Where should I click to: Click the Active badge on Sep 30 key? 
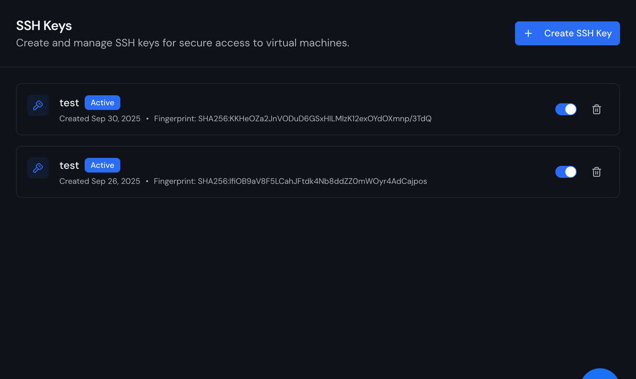(x=102, y=103)
